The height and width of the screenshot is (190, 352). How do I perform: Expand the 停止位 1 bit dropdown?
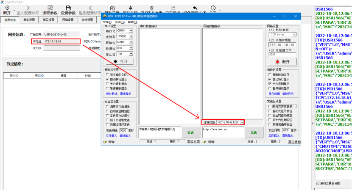pyautogui.click(x=131, y=54)
